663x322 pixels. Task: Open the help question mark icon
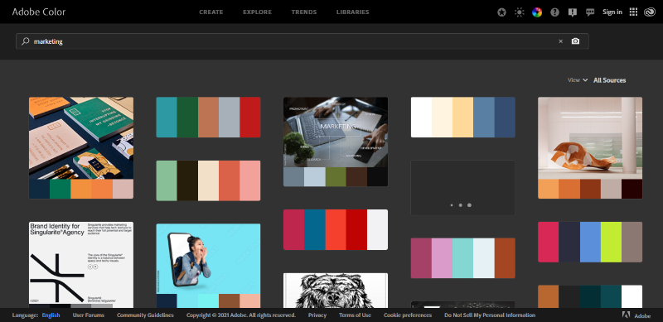[554, 12]
